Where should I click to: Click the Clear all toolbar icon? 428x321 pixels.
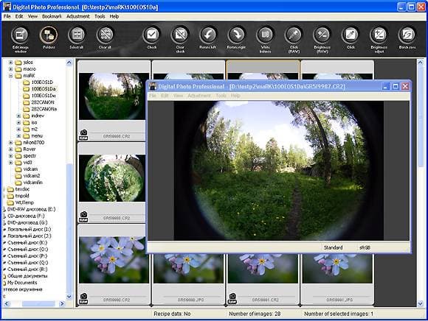click(105, 35)
